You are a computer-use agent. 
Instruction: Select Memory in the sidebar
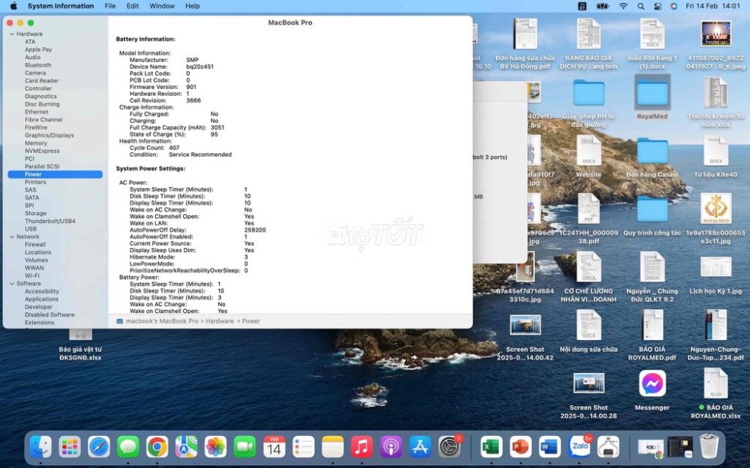(x=36, y=143)
